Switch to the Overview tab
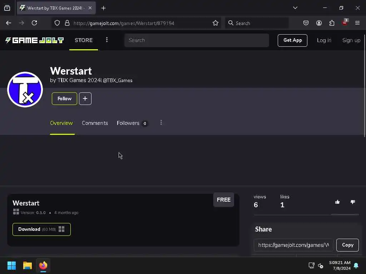 pos(61,123)
